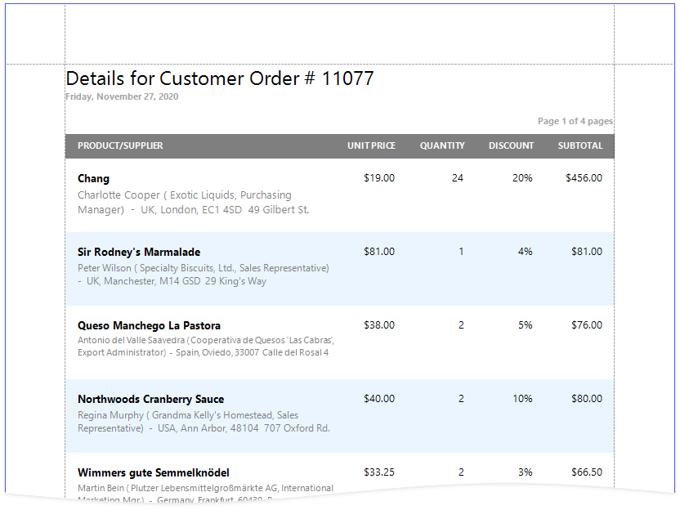Select the QUANTITY column header

(442, 145)
